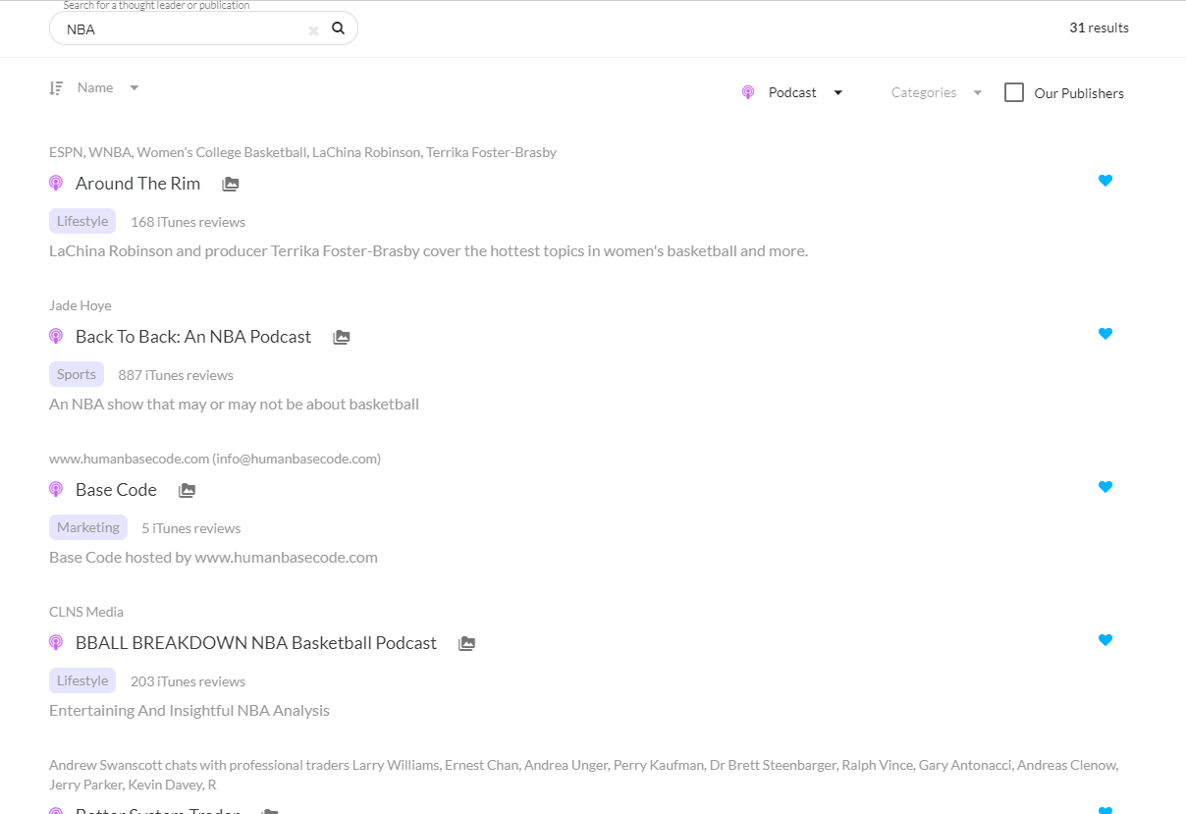
Task: Click description 'Entertaining And Insightful NBA Analysis'
Action: click(189, 710)
